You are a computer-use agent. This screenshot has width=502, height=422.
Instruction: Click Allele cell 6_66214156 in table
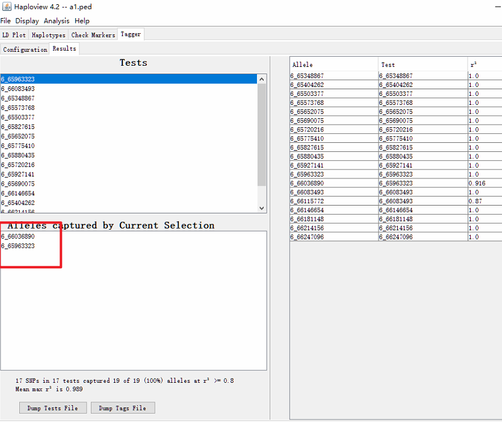[334, 228]
